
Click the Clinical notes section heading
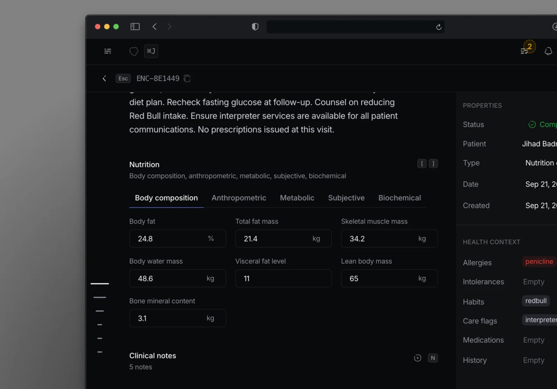pyautogui.click(x=153, y=356)
